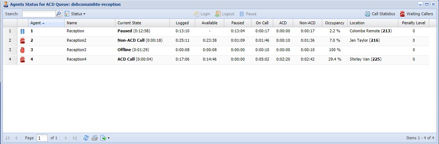Close the Agents Status window
Image resolution: width=439 pixels, height=144 pixels.
[433, 4]
